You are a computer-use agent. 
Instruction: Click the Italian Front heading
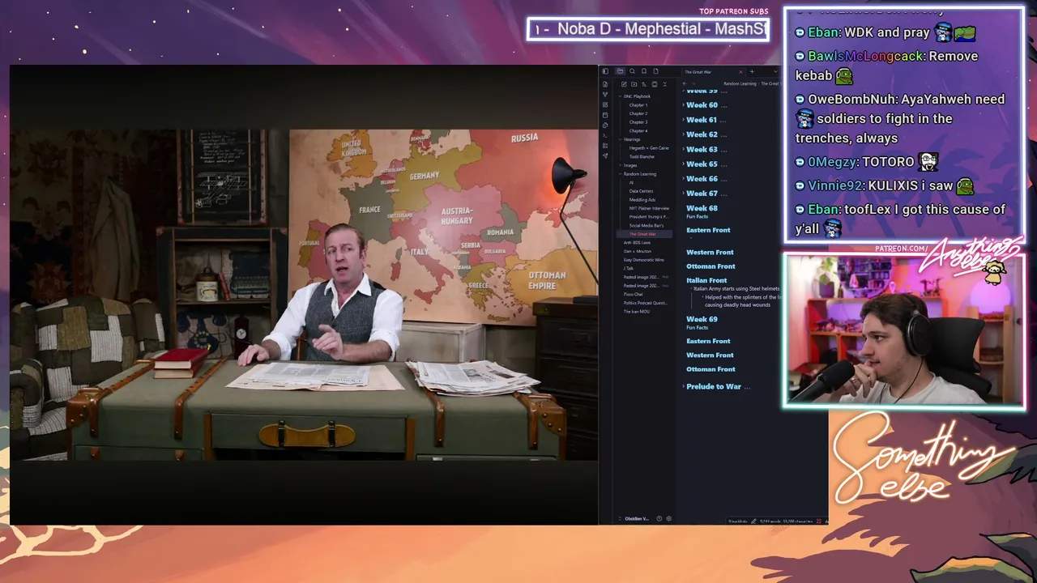tap(706, 280)
